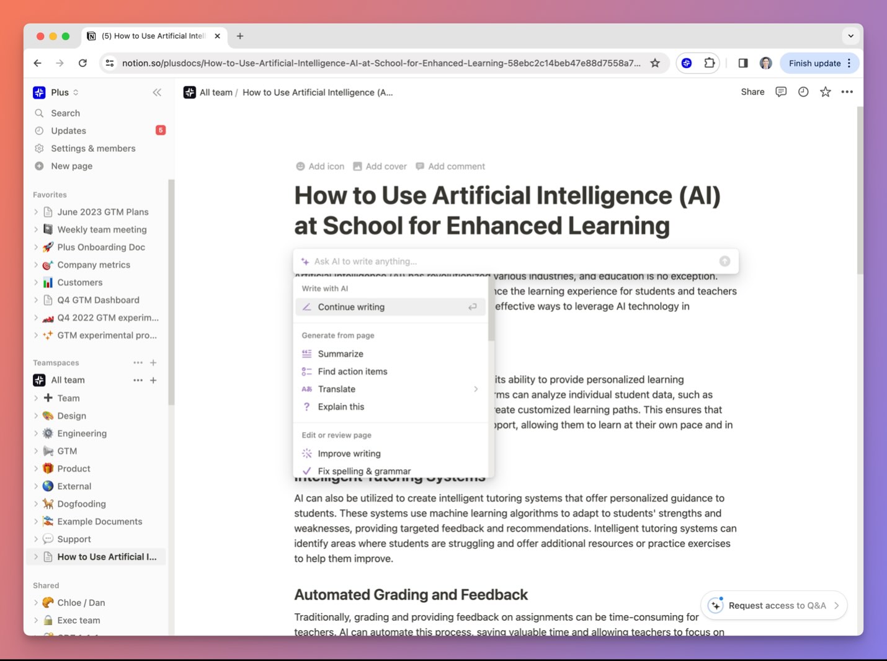The width and height of the screenshot is (887, 661).
Task: Open Chrome profile avatar
Action: pyautogui.click(x=766, y=63)
